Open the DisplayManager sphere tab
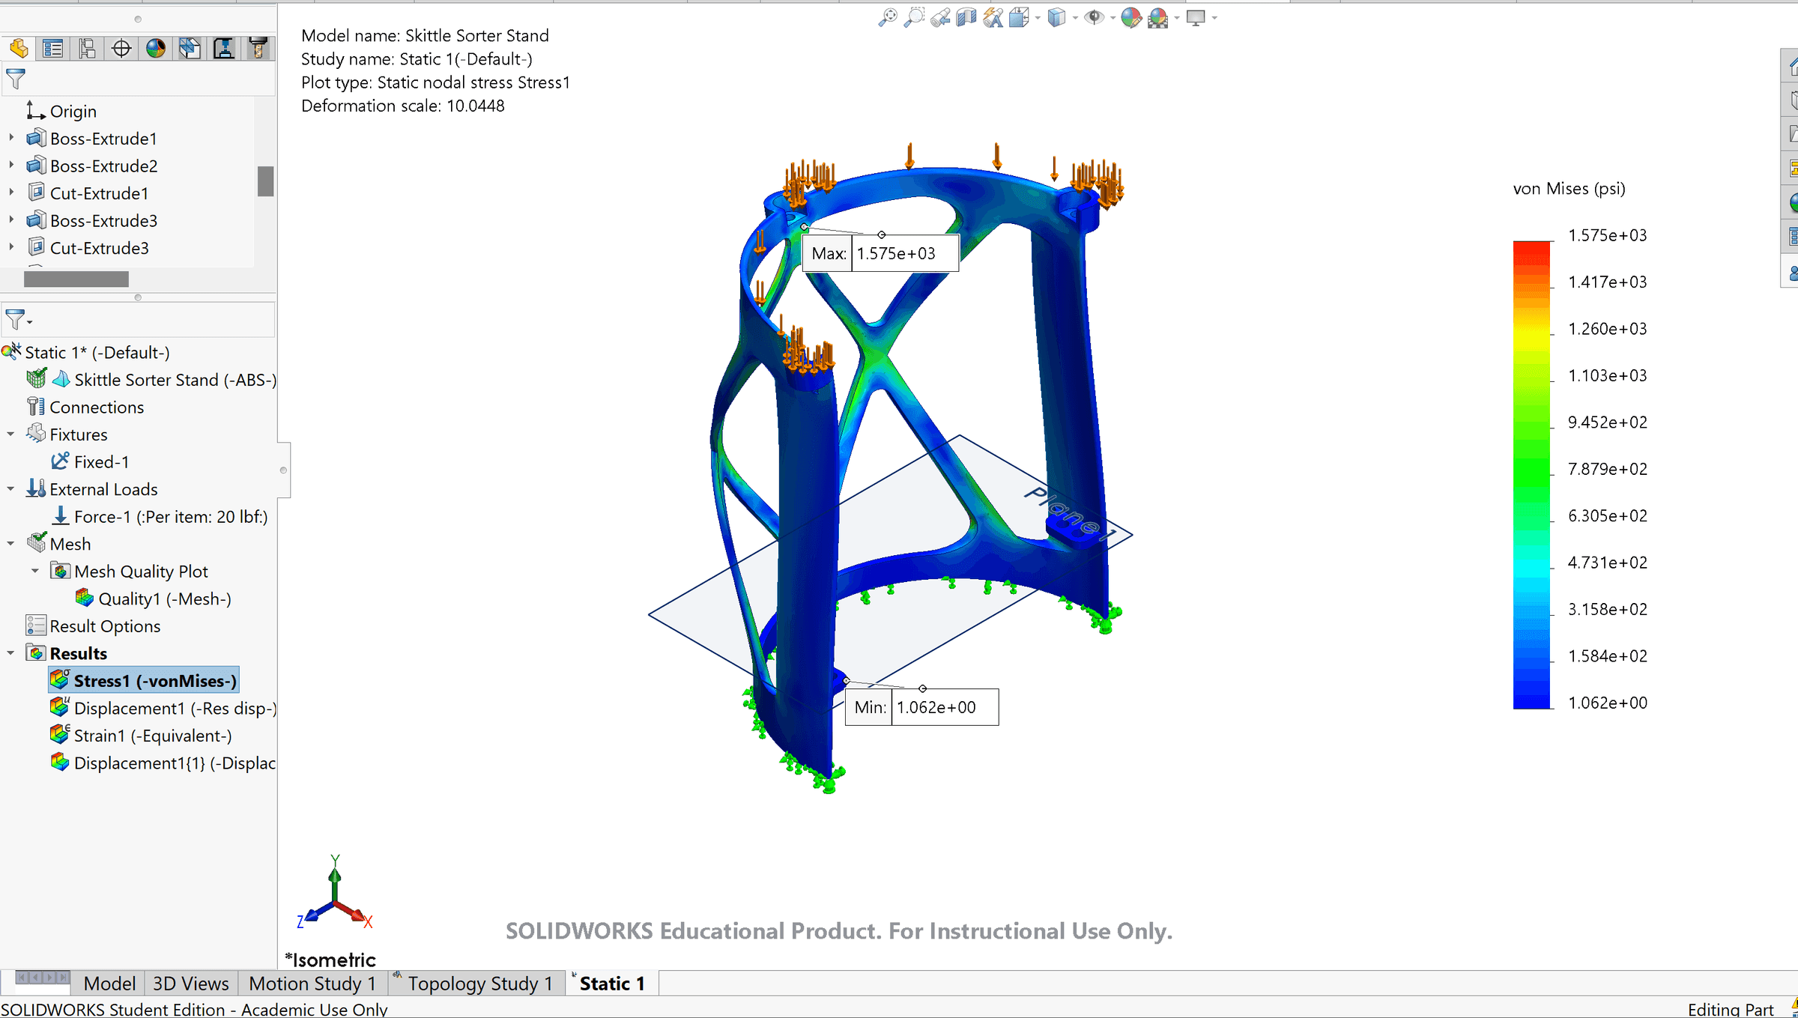 coord(156,49)
